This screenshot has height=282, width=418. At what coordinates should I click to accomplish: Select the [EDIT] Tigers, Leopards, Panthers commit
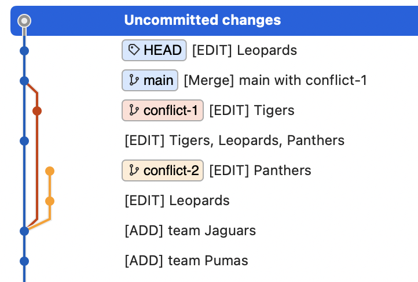(234, 140)
